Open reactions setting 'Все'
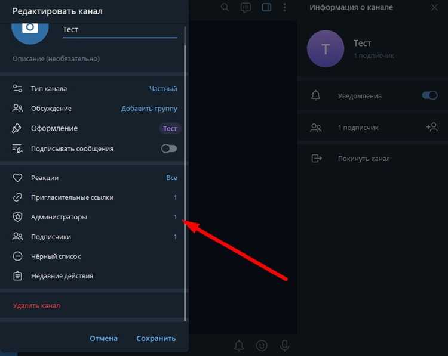Viewport: 448px width, 356px height. point(171,178)
